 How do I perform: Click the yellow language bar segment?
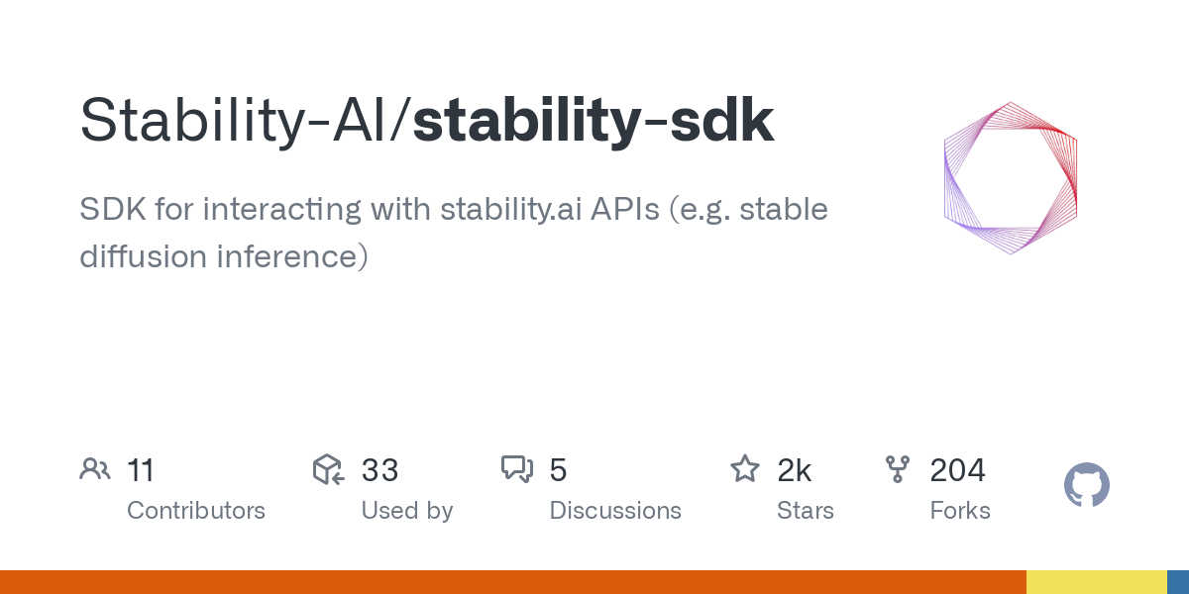(1096, 582)
